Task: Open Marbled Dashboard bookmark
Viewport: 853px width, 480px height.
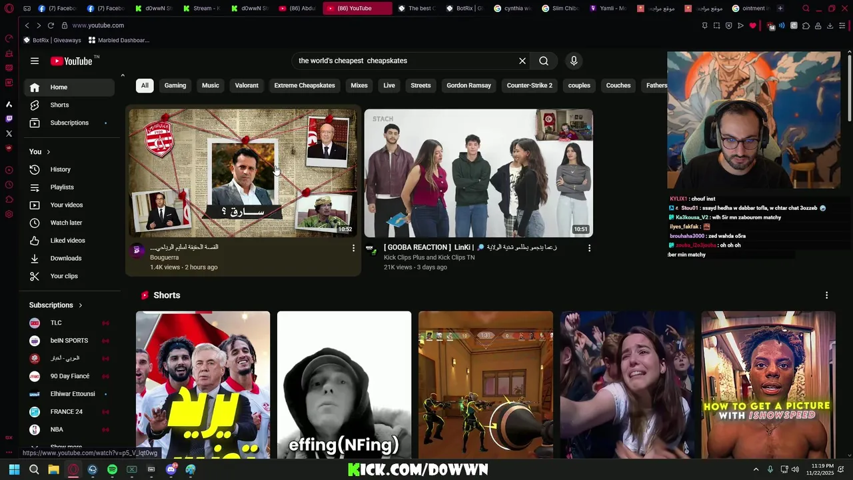Action: click(119, 40)
